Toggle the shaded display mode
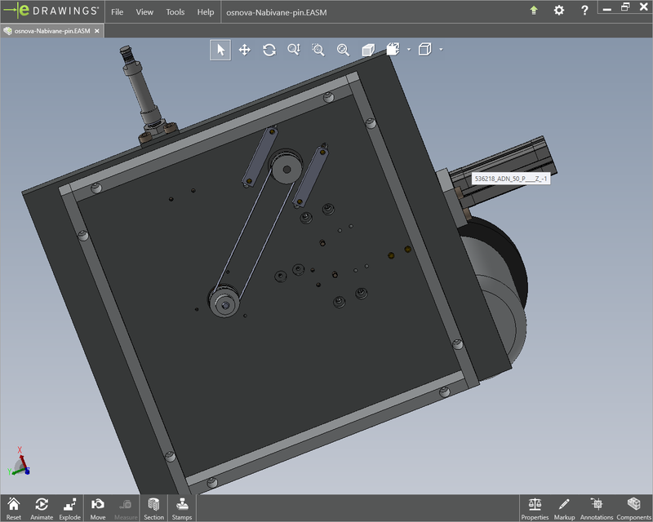The width and height of the screenshot is (653, 522). (367, 50)
